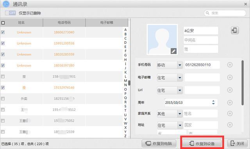Jump to letter D in the index
This screenshot has width=250, height=149.
125,42
